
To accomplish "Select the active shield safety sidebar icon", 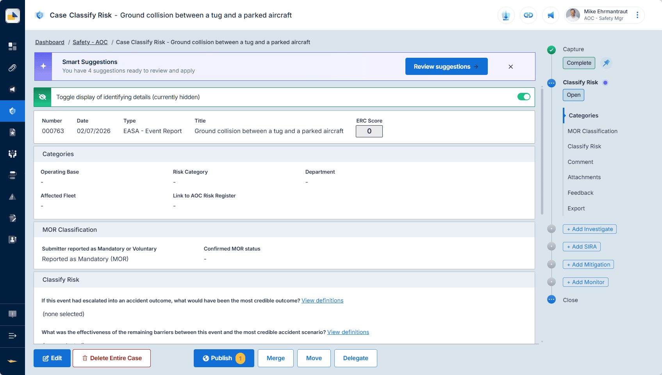I will (12, 111).
